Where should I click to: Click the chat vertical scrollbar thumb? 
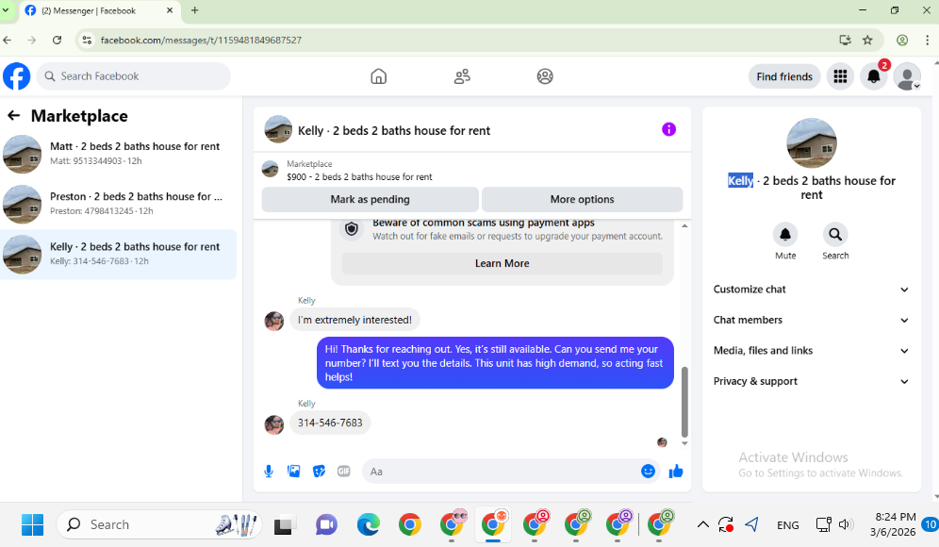684,403
